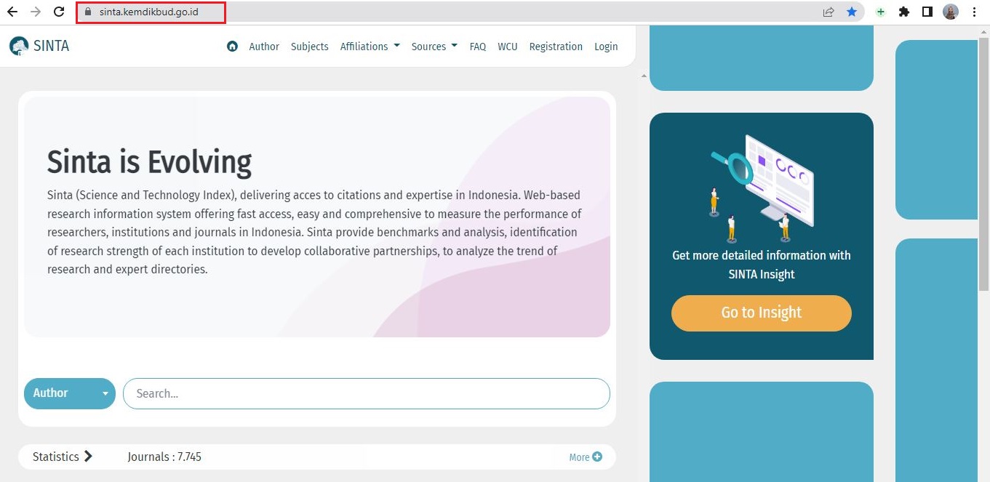Expand the Sources dropdown

click(x=434, y=47)
